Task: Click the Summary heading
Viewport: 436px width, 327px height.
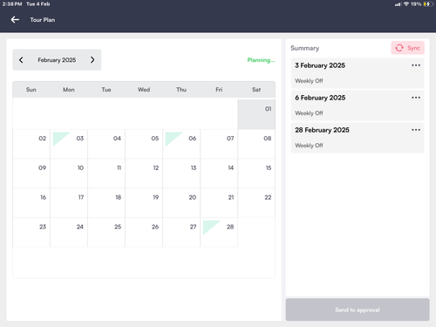Action: (304, 48)
